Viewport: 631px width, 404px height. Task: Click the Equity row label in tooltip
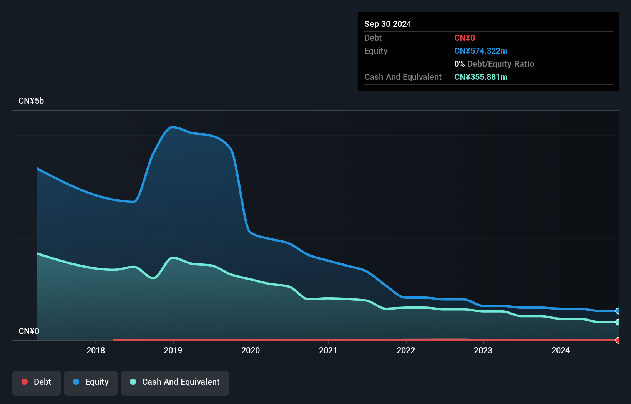pos(376,51)
